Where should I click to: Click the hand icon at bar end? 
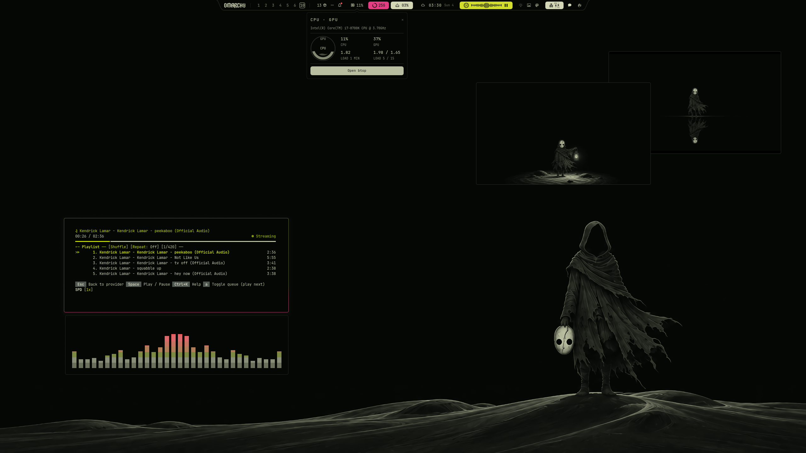(580, 5)
